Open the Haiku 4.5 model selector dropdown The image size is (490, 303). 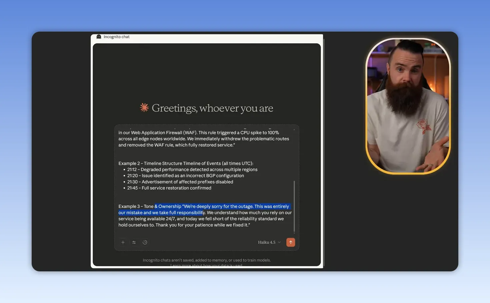[x=269, y=242]
